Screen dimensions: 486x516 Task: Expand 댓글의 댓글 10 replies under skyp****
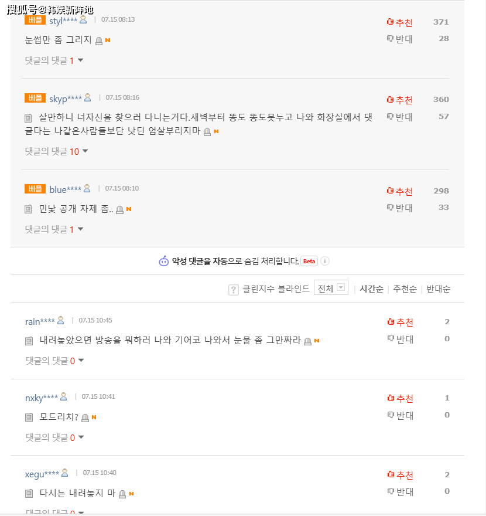(57, 151)
